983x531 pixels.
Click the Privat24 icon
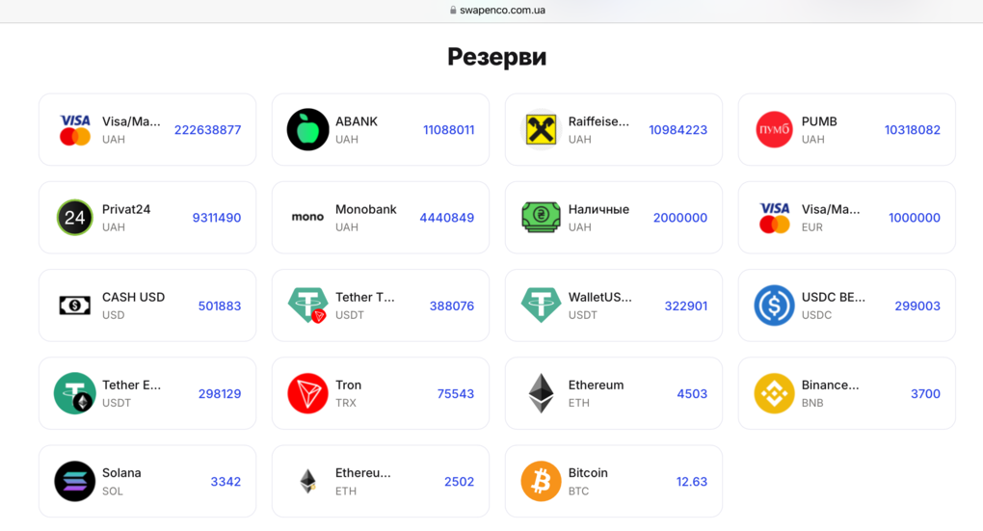click(x=74, y=218)
